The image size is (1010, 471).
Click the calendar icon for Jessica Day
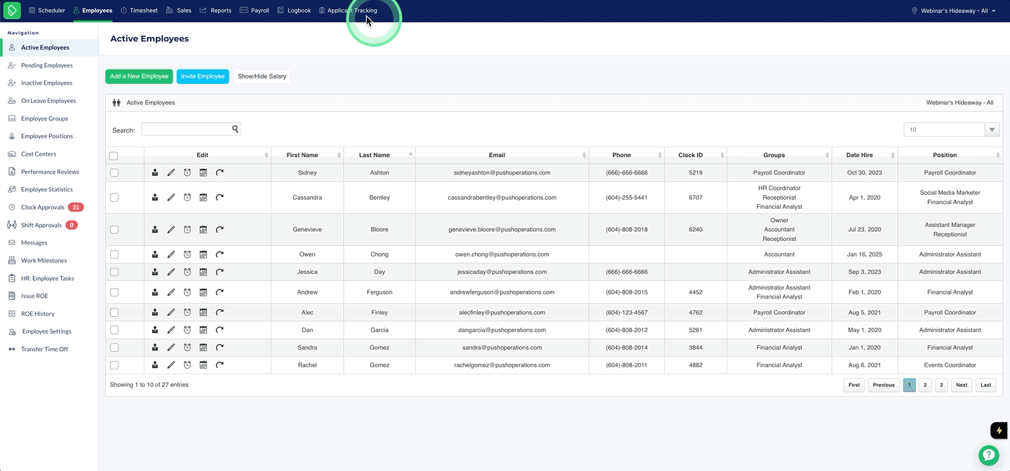[x=203, y=272]
